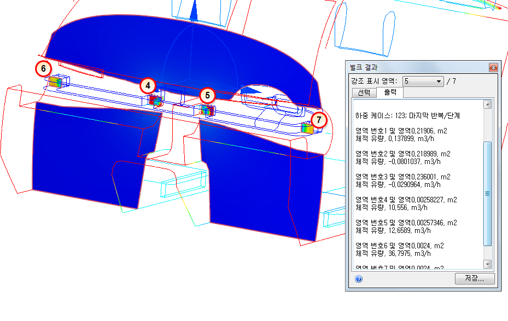The height and width of the screenshot is (321, 508).
Task: Click the value 체적 유량, 0,137899, m3/h
Action: [x=395, y=139]
